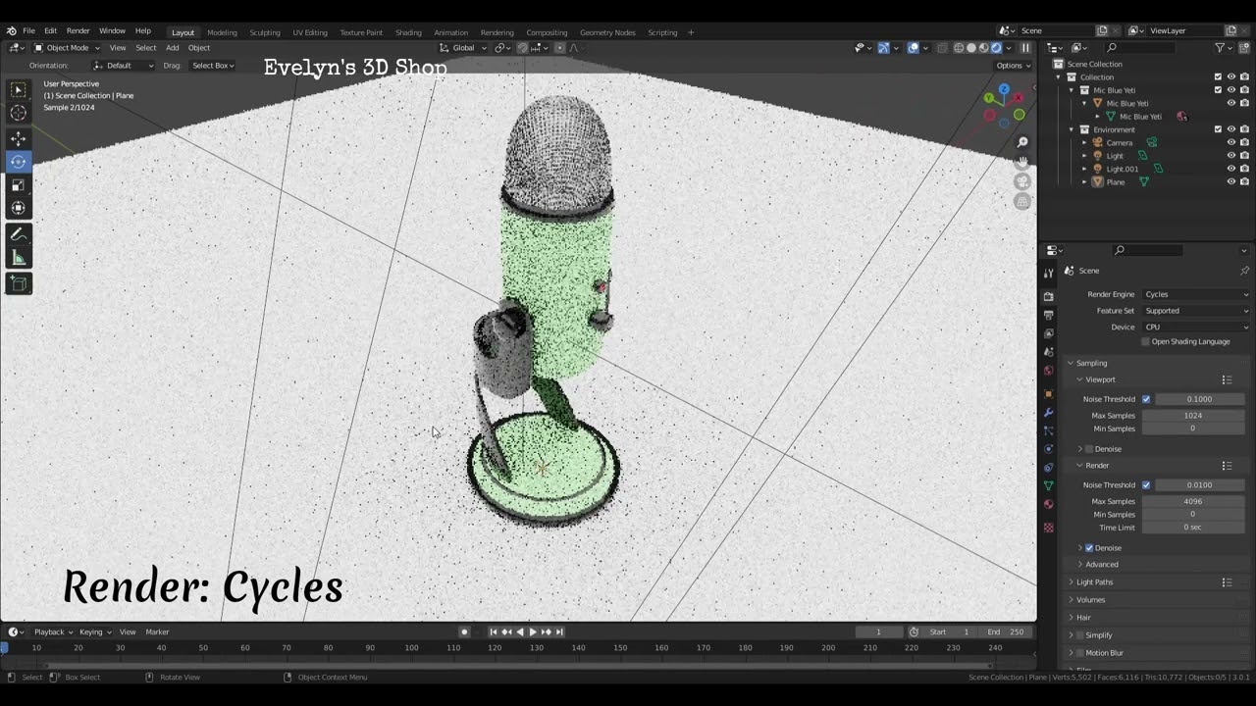The height and width of the screenshot is (706, 1256).
Task: Uncheck the Environment collection checkbox
Action: point(1219,129)
